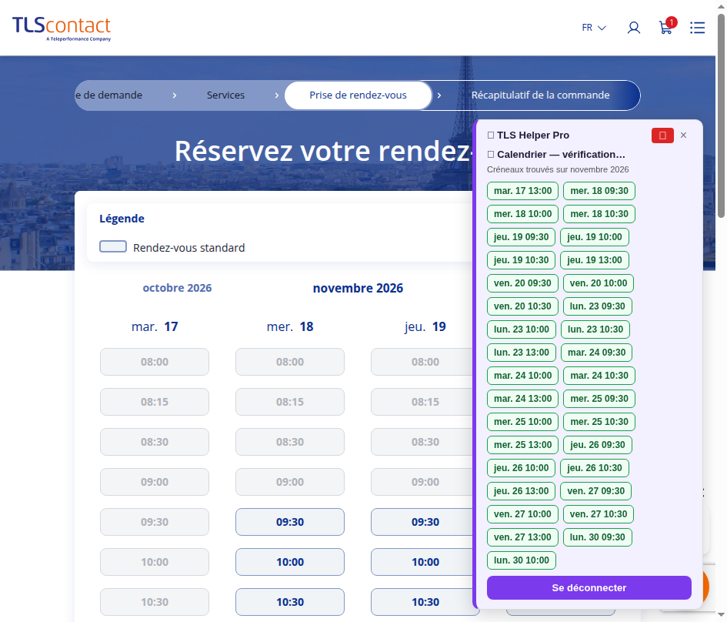Viewport: 727px width, 622px height.
Task: Select helper slot lun. 23 09:30
Action: 597,306
